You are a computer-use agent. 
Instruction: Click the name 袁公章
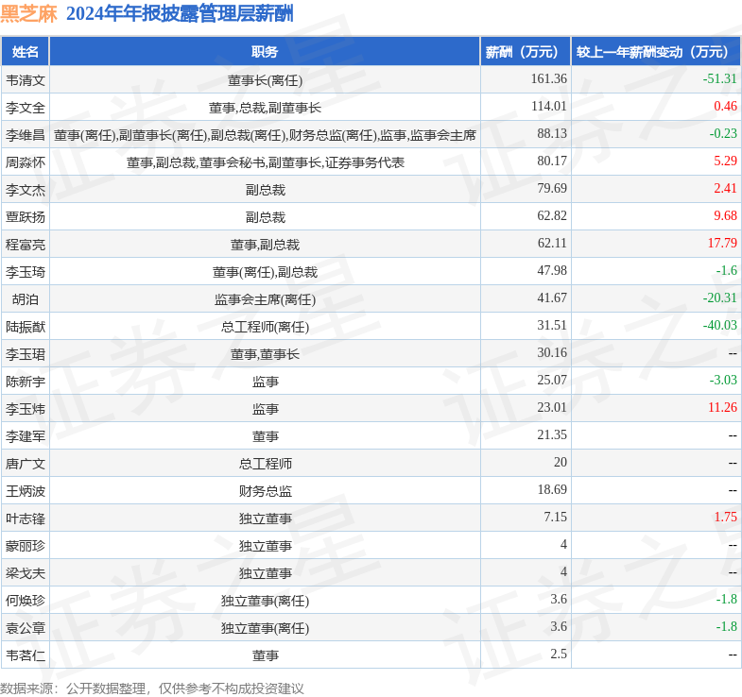[x=26, y=629]
